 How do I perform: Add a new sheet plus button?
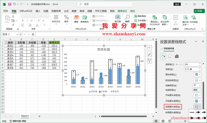pyautogui.click(x=39, y=116)
